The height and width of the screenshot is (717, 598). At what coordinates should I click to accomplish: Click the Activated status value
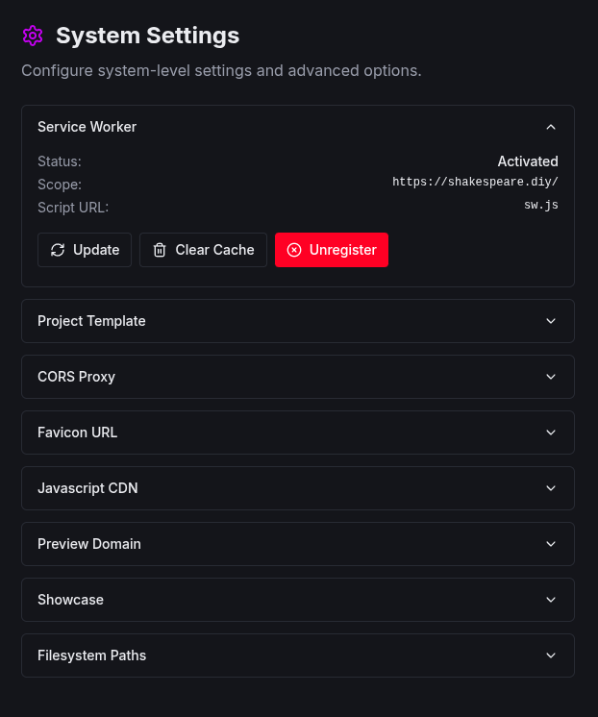pyautogui.click(x=527, y=161)
